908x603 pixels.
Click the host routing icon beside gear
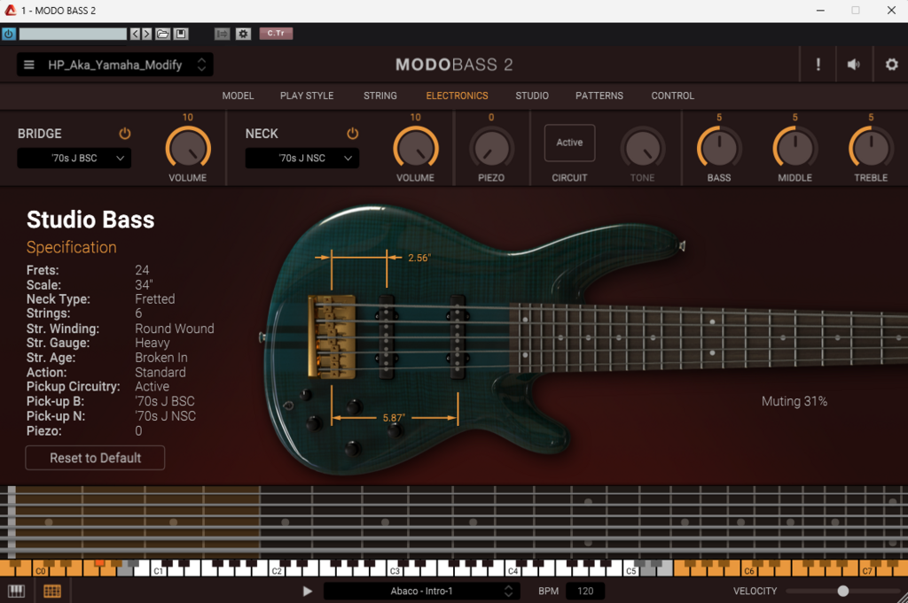coord(222,35)
